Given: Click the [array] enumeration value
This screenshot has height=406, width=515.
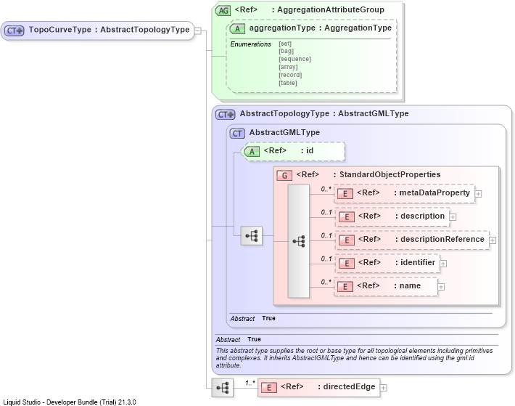Looking at the screenshot, I should pos(288,67).
